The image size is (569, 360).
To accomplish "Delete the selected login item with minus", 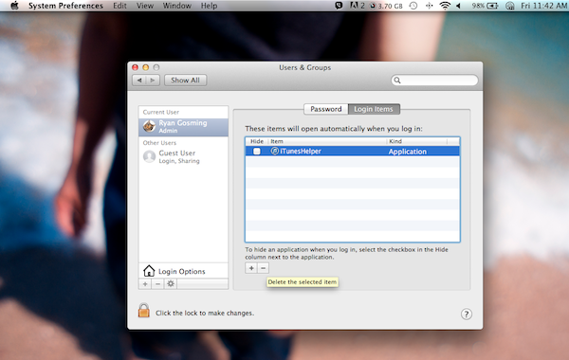I will pos(263,268).
